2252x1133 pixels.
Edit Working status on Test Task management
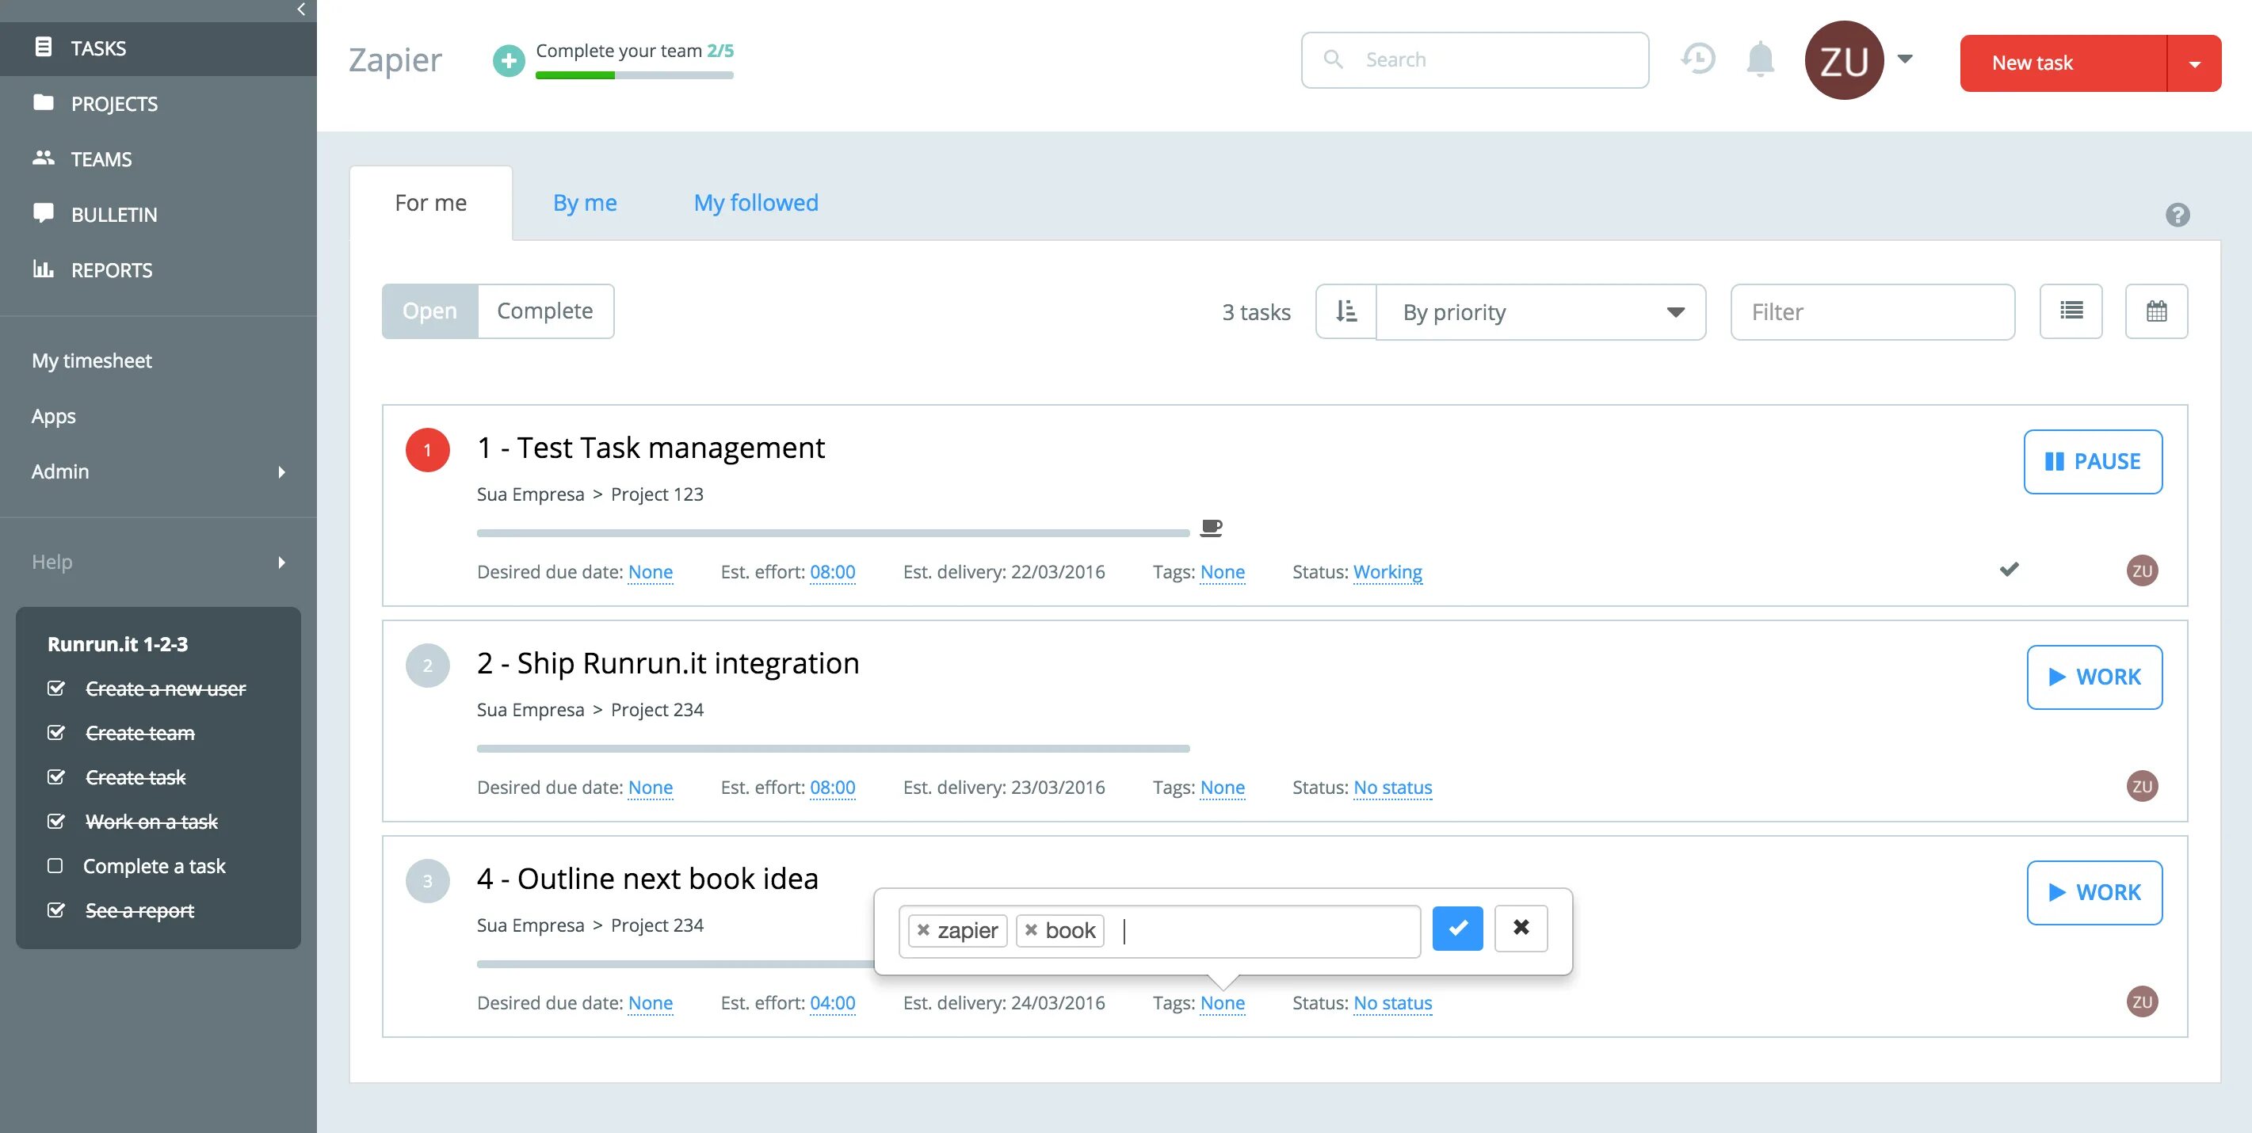(x=1387, y=572)
